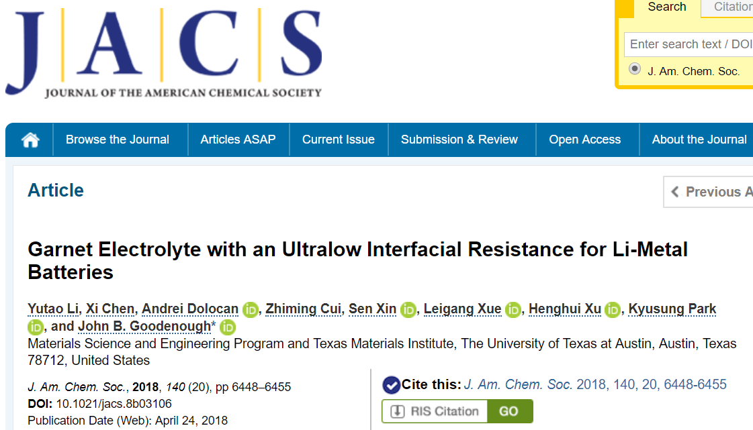Select the J. Am. Chem. Soc. radio button

[x=634, y=69]
